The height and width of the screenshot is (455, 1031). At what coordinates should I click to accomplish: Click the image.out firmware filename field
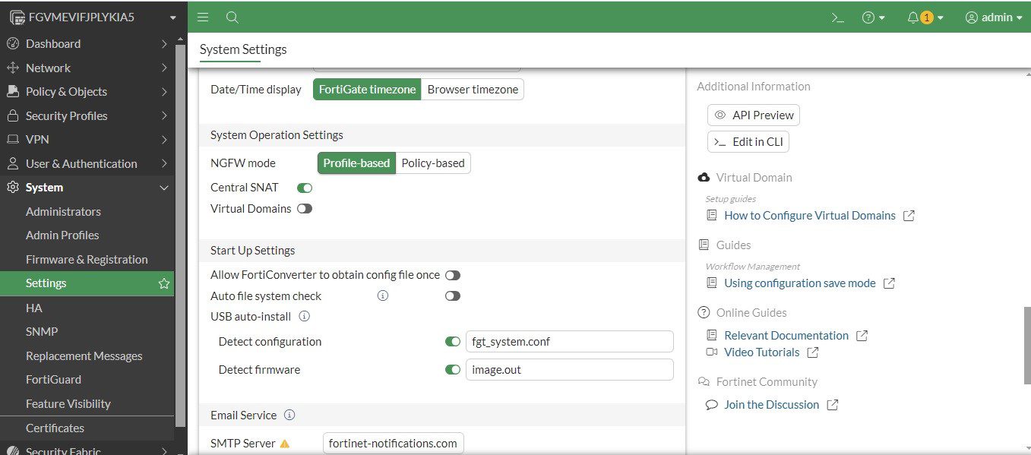[x=569, y=370]
